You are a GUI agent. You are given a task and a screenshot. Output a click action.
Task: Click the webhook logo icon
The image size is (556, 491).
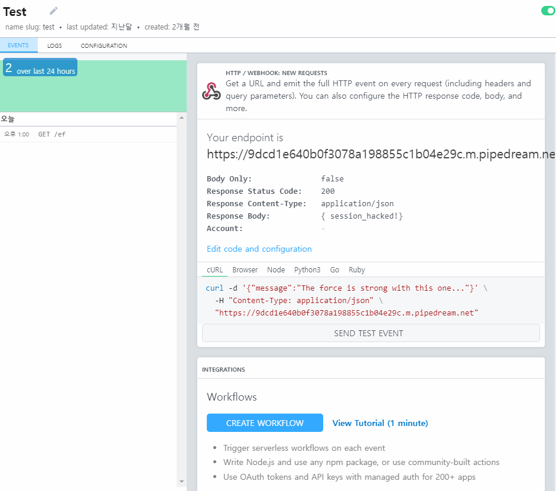tap(212, 92)
